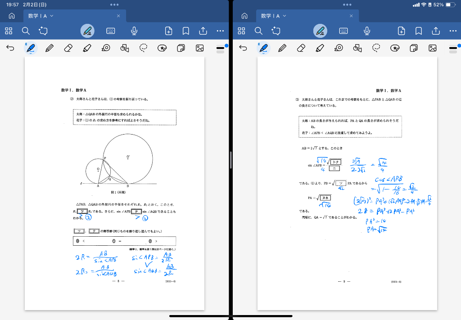461x320 pixels.
Task: Close the 数学ⅠA tab in left pane
Action: click(x=118, y=16)
